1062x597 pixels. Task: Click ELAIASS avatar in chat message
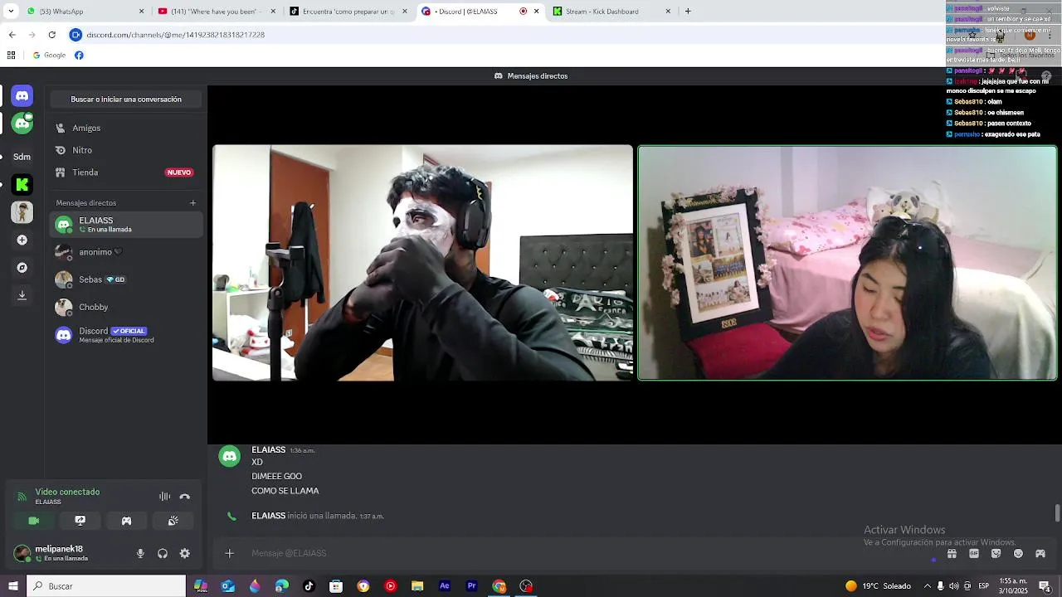[x=230, y=456]
